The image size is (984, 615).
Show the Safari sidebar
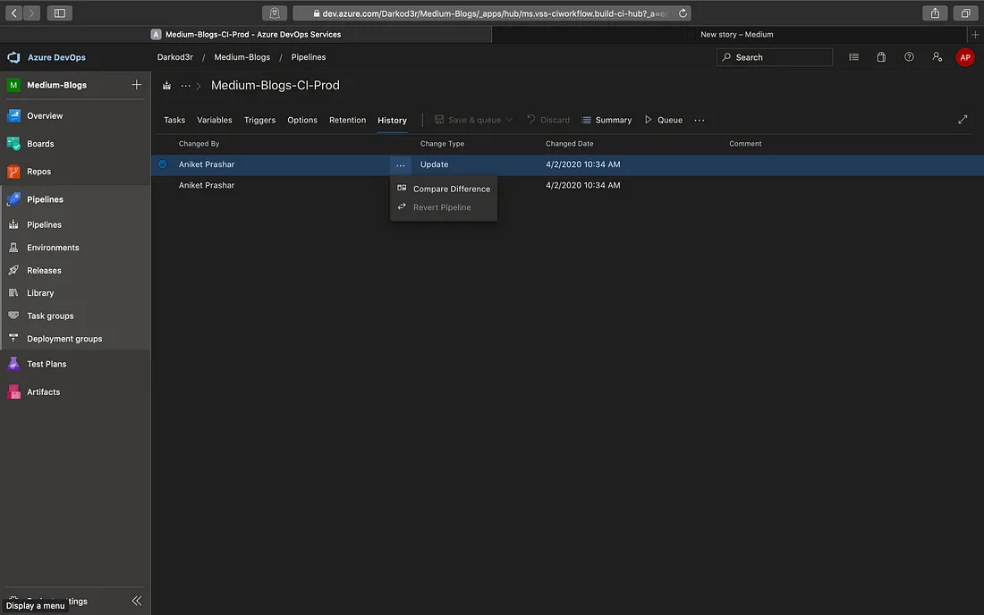60,13
